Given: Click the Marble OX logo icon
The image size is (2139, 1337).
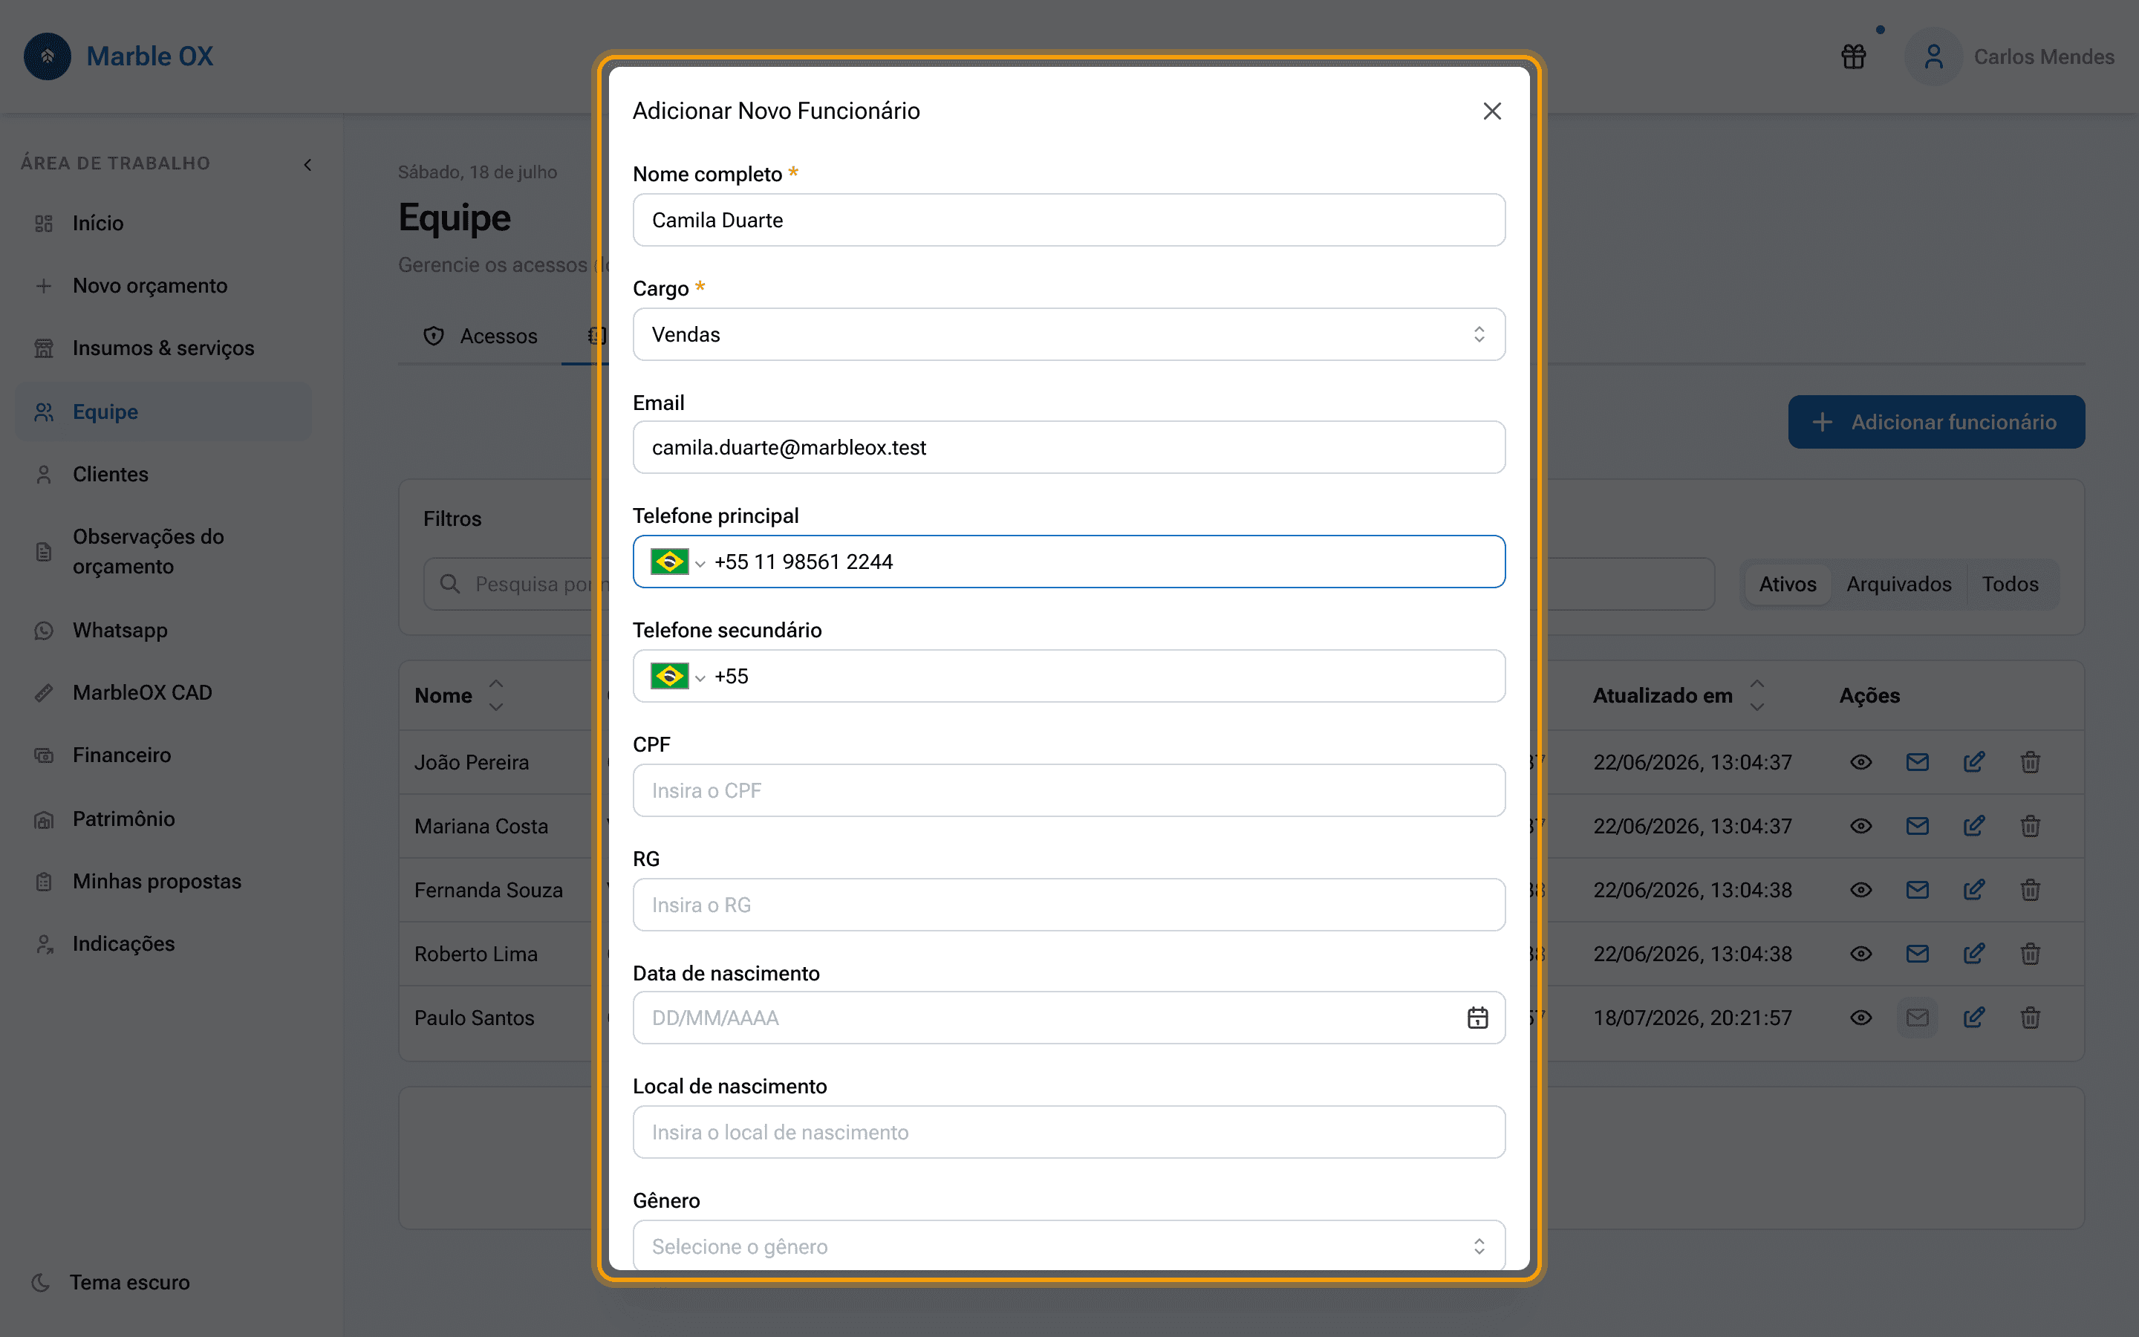Looking at the screenshot, I should pyautogui.click(x=48, y=56).
